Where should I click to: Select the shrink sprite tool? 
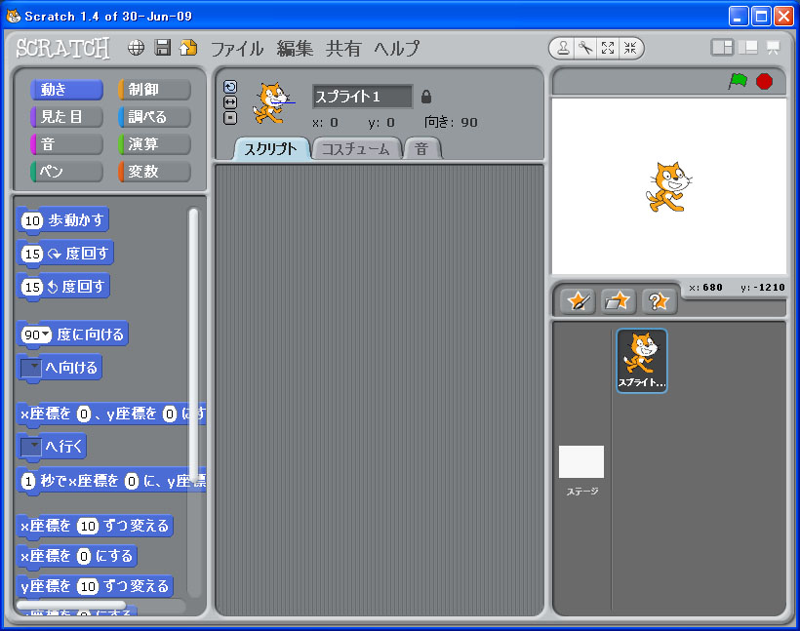click(630, 49)
